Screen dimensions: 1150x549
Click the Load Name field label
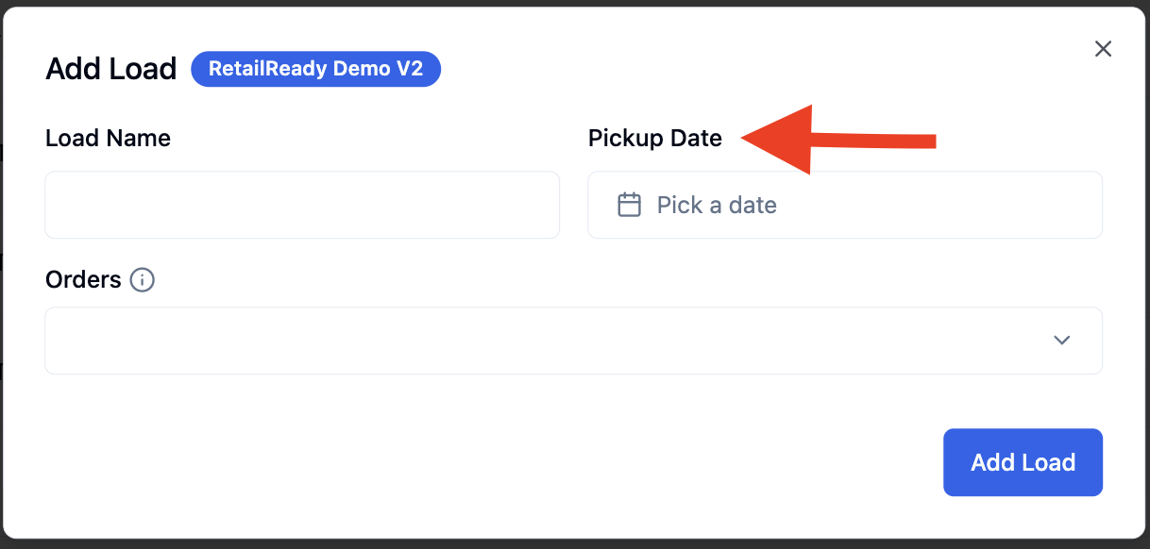[108, 139]
